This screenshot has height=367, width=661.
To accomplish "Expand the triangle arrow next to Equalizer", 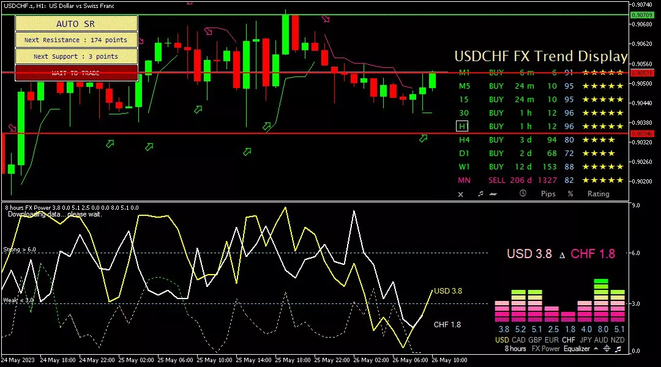I will point(595,349).
